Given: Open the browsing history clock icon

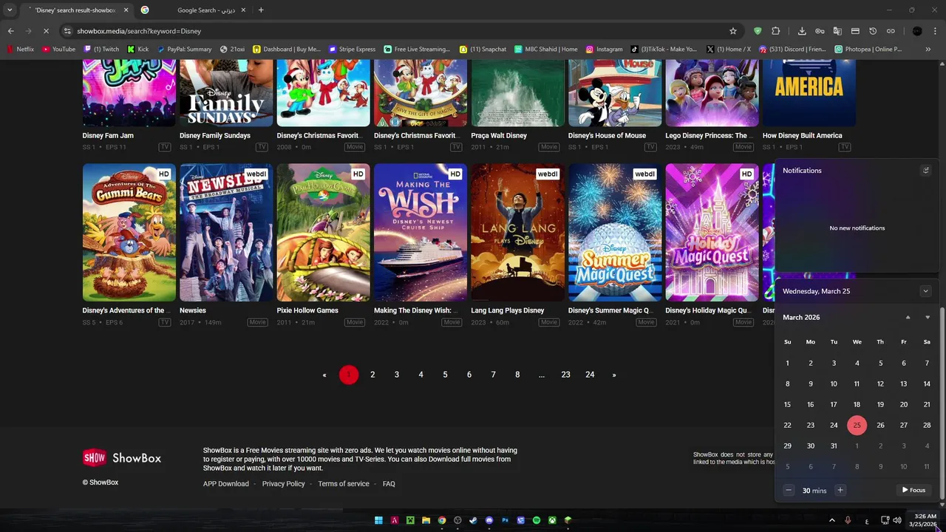Looking at the screenshot, I should pyautogui.click(x=873, y=31).
